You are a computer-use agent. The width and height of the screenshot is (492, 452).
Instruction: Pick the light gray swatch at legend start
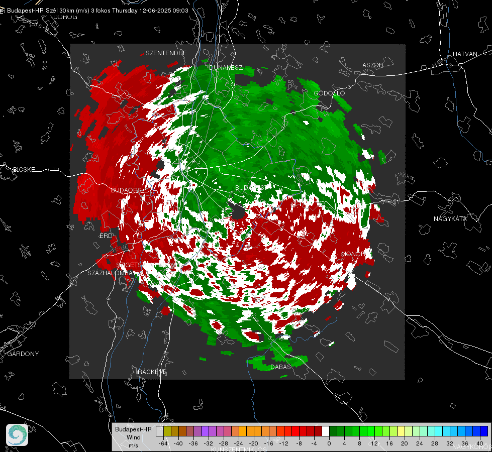pyautogui.click(x=160, y=431)
